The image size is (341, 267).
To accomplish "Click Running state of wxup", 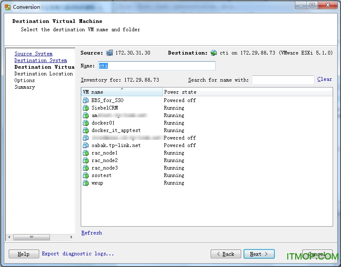I will pos(174,183).
